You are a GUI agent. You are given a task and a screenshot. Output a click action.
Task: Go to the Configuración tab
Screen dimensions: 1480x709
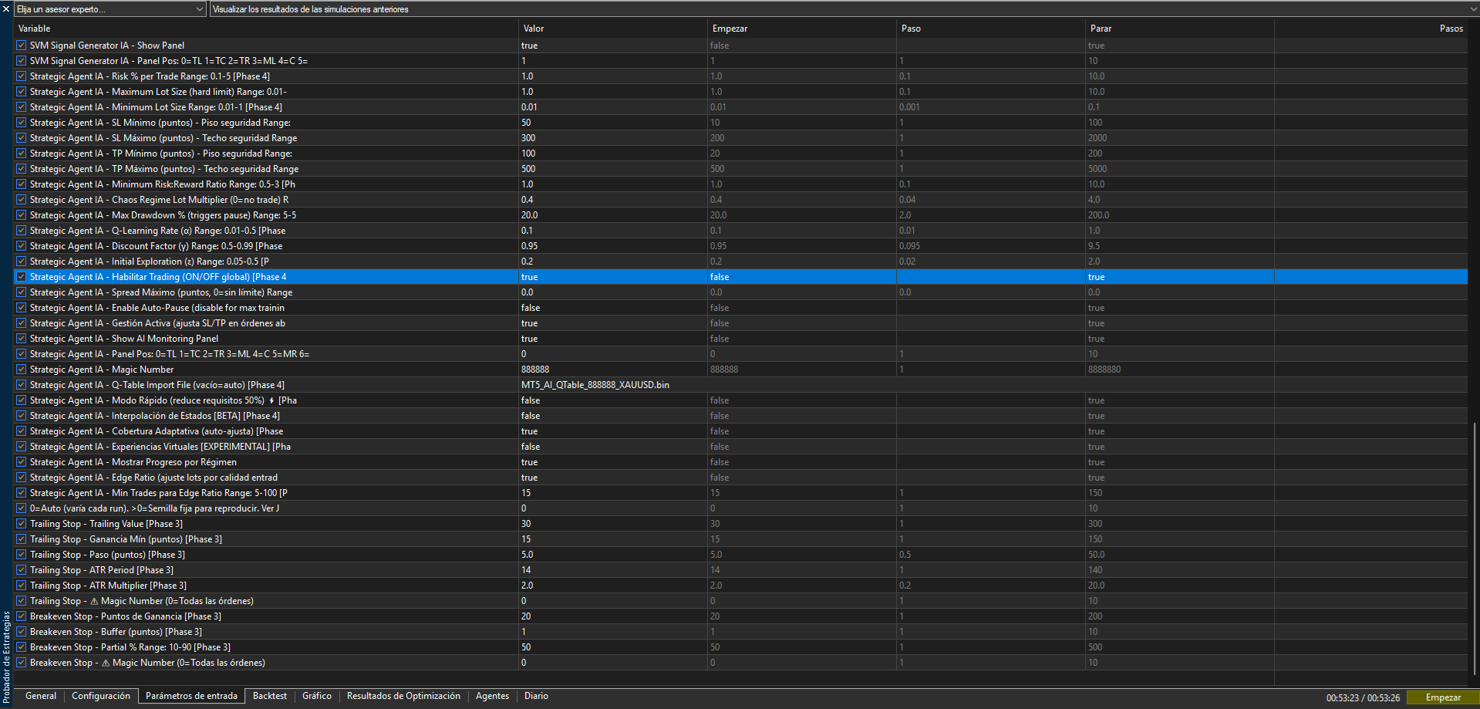pyautogui.click(x=100, y=696)
